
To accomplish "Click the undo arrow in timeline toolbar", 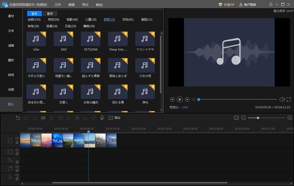I will click(x=18, y=118).
